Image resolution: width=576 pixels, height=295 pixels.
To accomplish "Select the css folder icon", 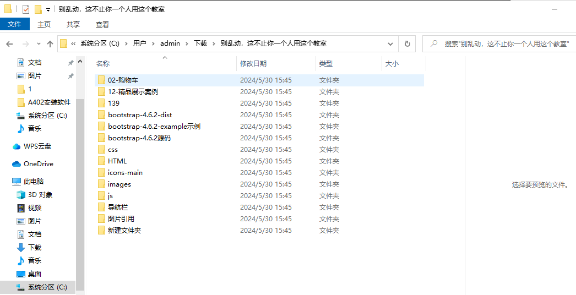I will click(101, 150).
